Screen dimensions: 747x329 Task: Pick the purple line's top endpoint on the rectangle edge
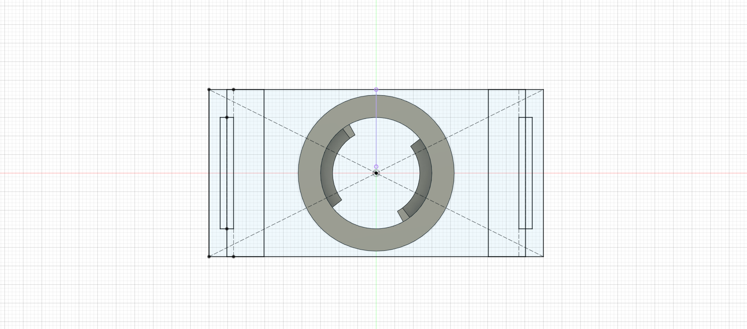click(x=376, y=90)
